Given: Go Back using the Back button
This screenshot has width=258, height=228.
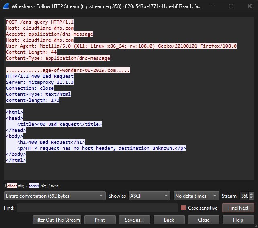Looking at the screenshot, I should coord(169,220).
